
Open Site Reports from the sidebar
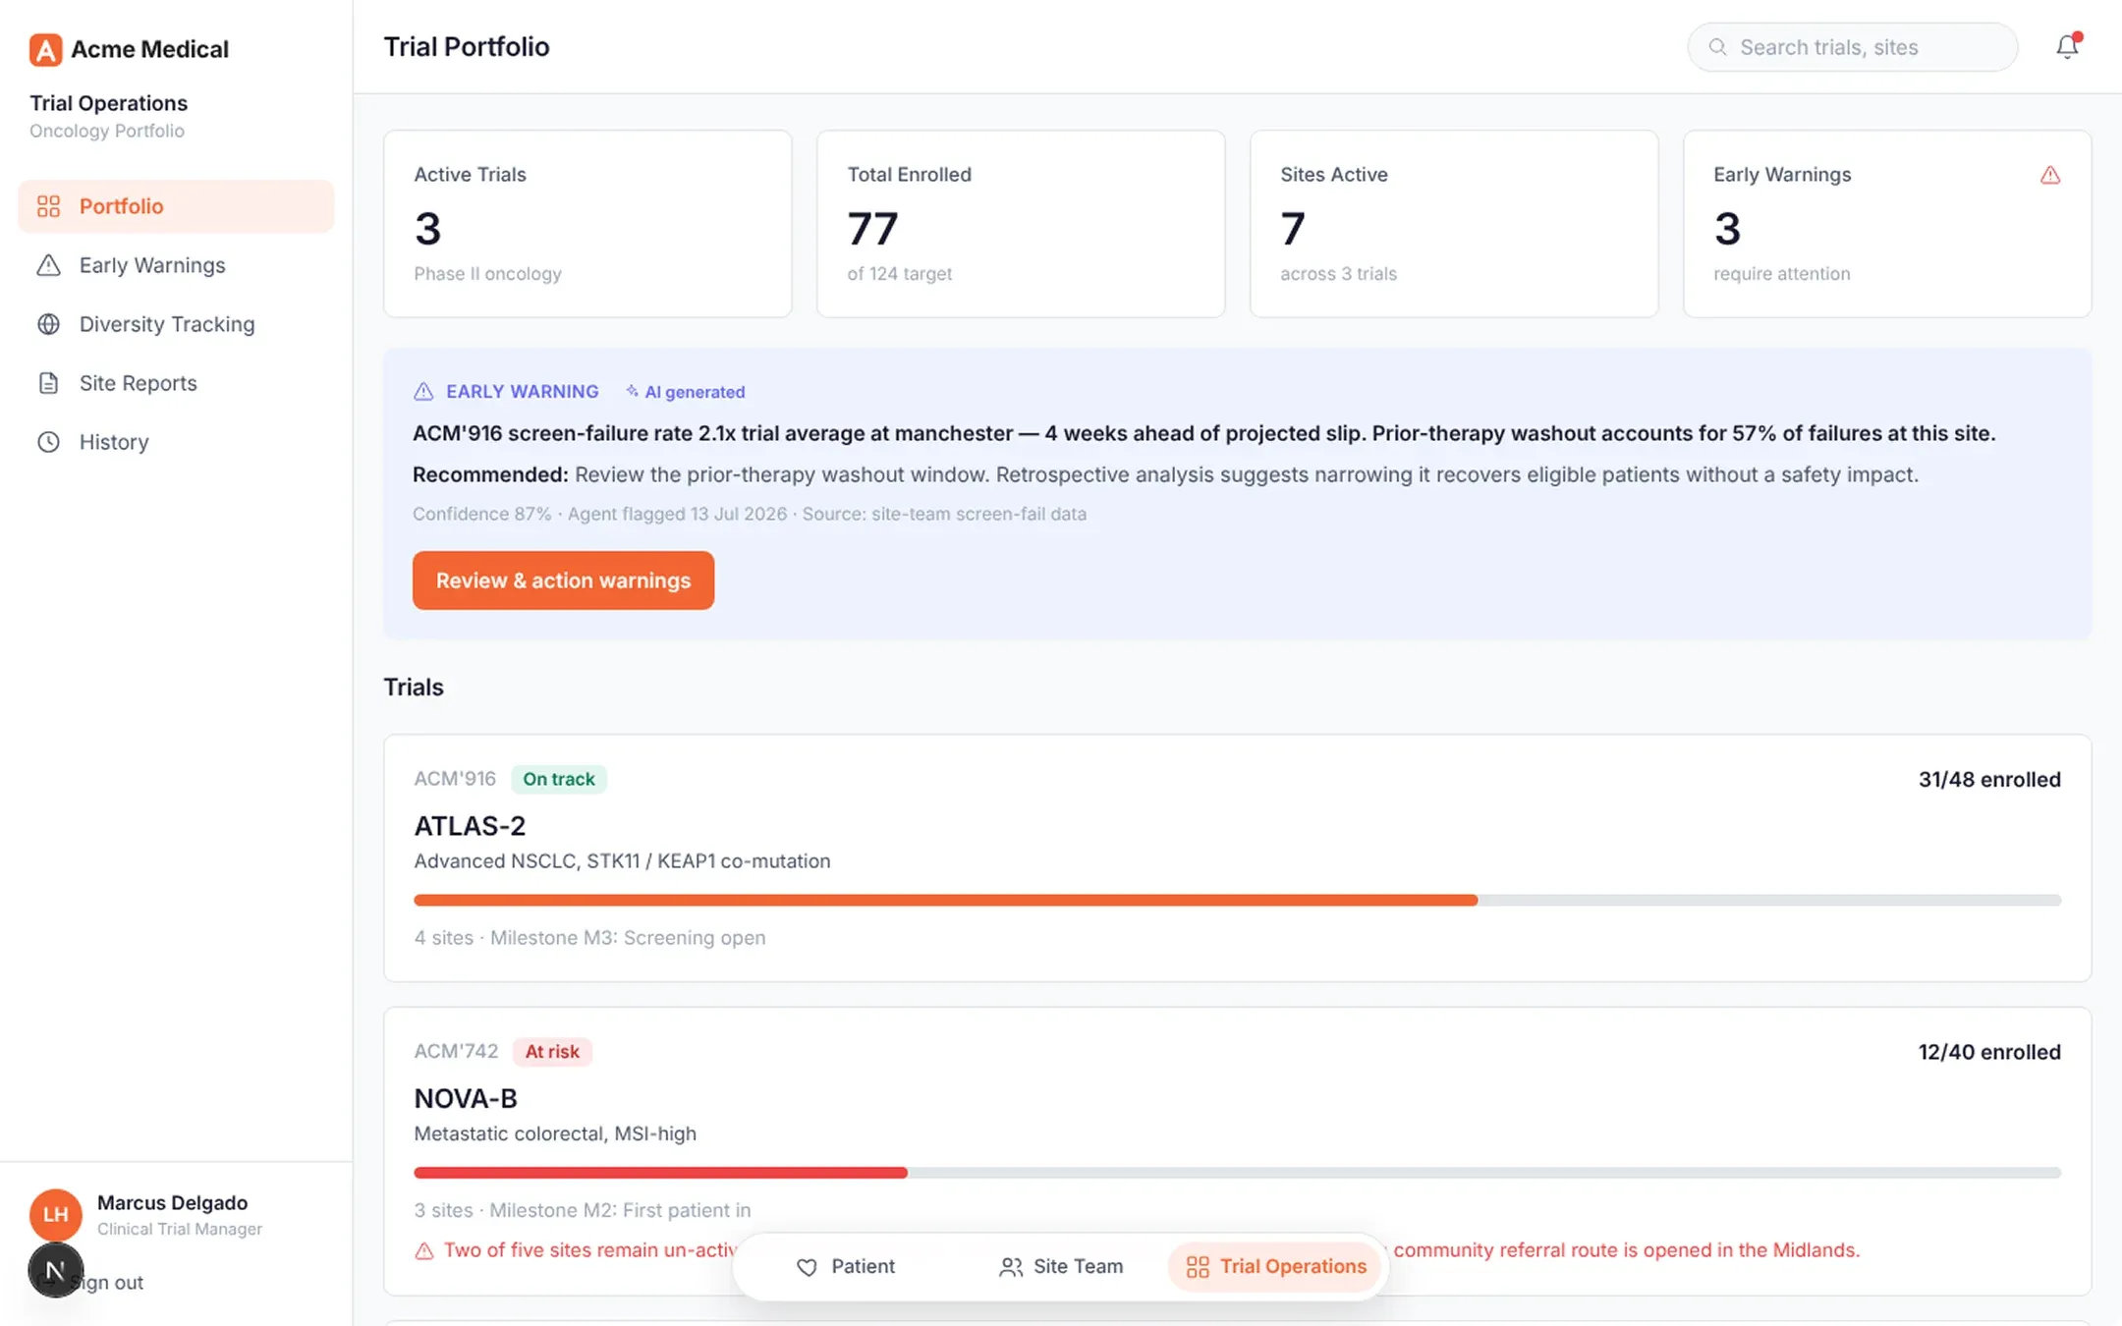[176, 383]
